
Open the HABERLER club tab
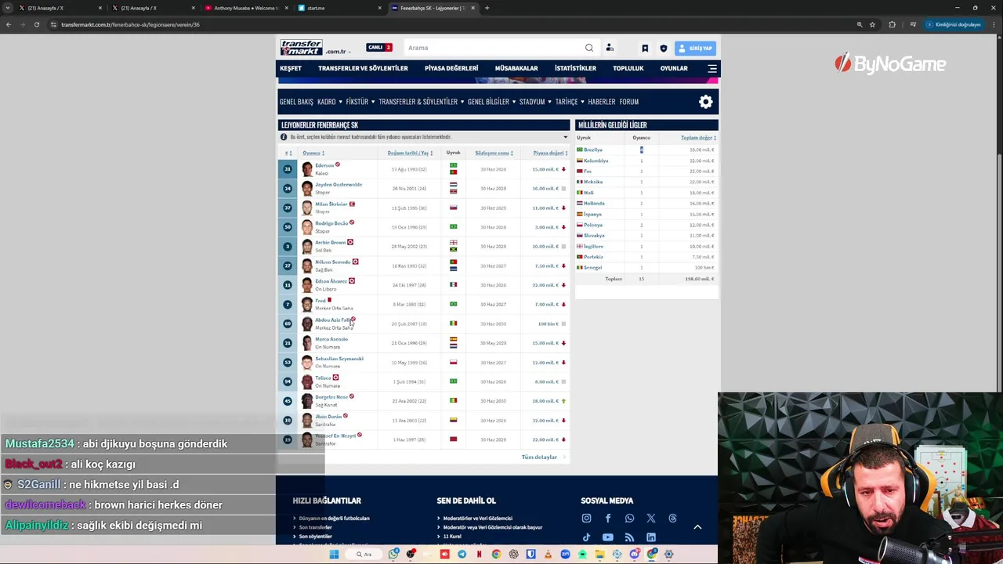(x=602, y=101)
